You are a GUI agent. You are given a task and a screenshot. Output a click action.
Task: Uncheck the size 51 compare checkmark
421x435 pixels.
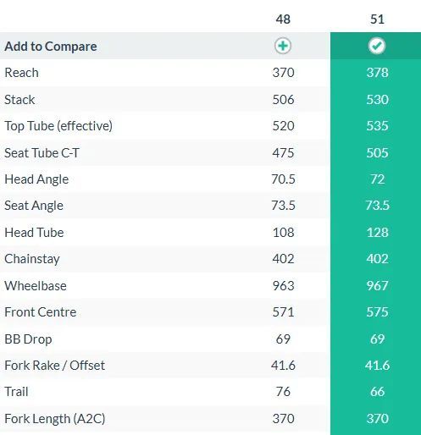tap(377, 46)
